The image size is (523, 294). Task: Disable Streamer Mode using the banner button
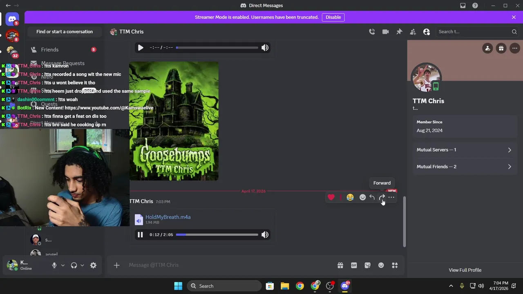(333, 17)
